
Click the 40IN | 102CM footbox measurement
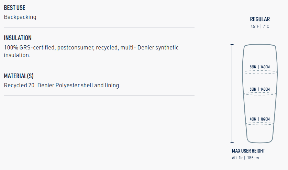tap(260, 119)
